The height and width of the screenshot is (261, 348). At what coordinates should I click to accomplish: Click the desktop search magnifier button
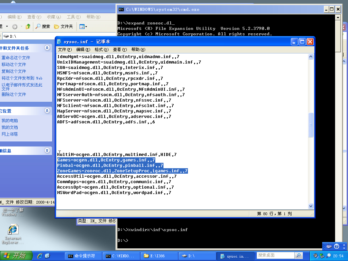point(298,256)
